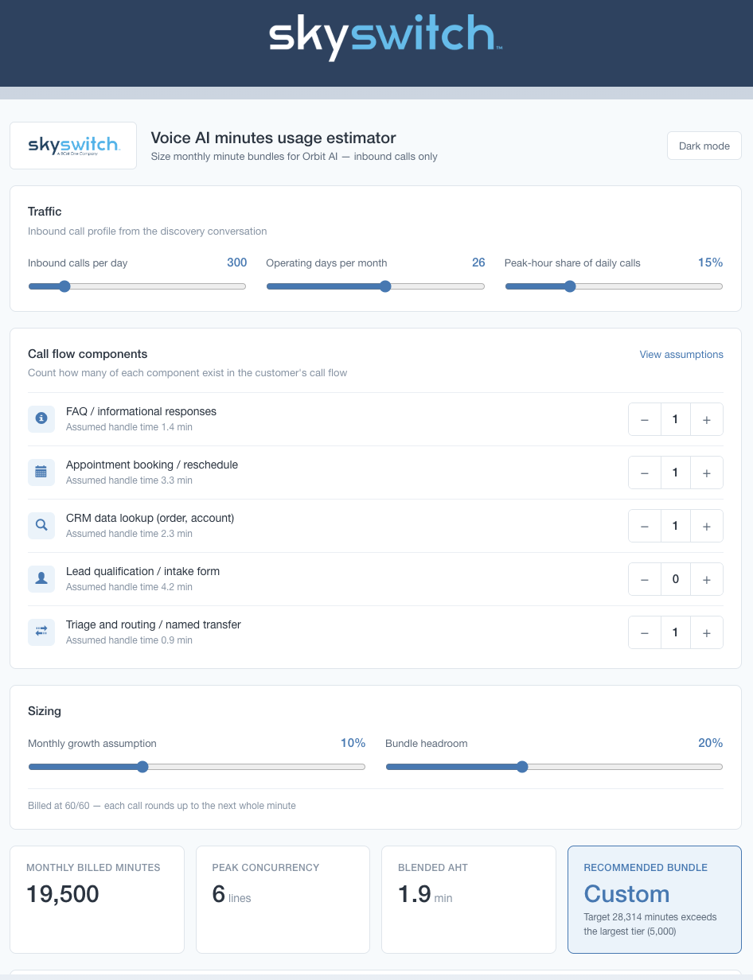
Task: Click the Bundle headroom slider handle
Action: [522, 767]
